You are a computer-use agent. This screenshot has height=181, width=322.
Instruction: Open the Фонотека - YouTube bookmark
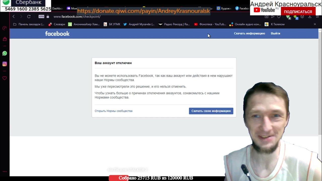[210, 24]
